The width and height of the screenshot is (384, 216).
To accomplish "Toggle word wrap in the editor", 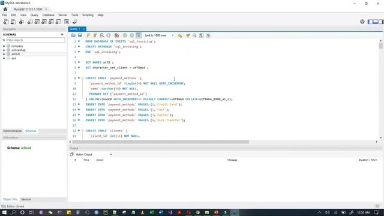I will pos(208,35).
